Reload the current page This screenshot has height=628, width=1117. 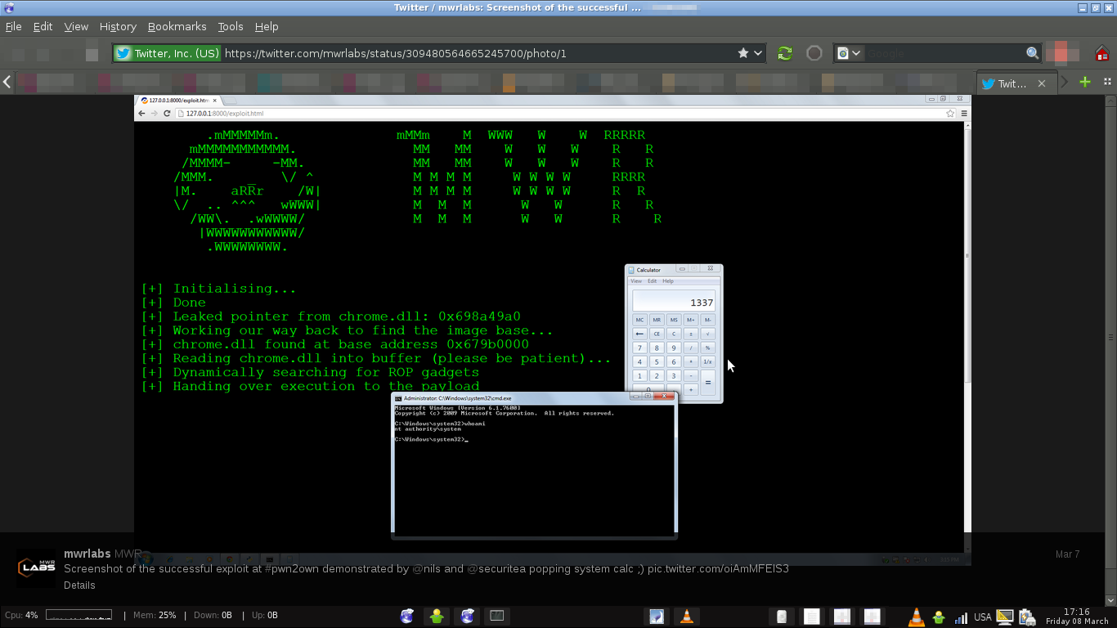coord(784,52)
